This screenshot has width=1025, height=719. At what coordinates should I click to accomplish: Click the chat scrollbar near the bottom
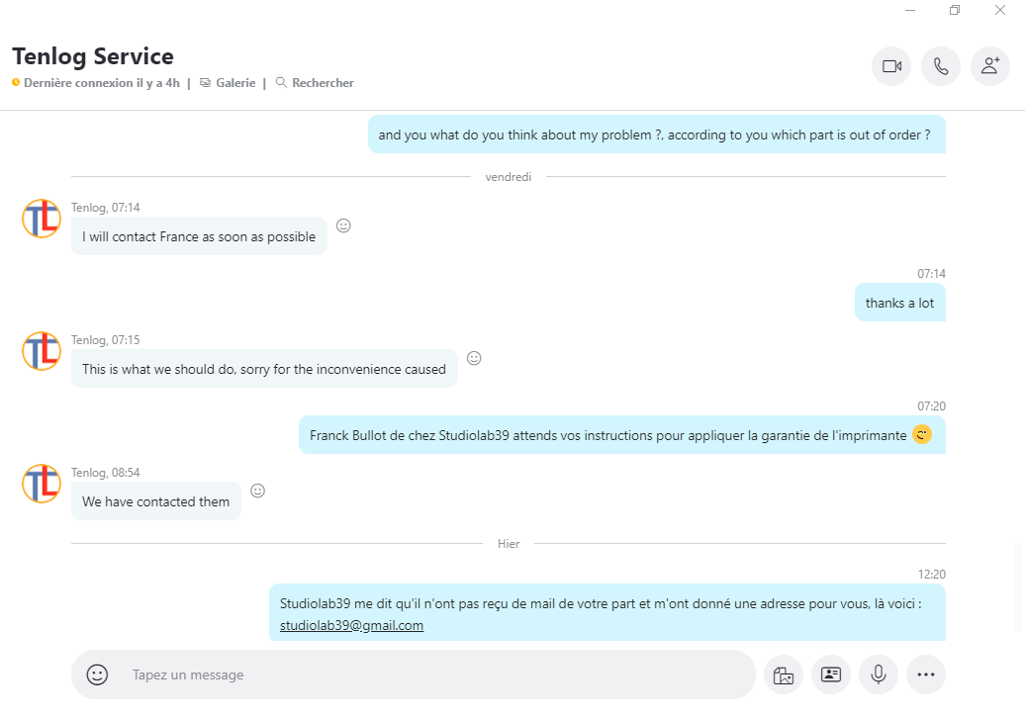tap(1018, 585)
